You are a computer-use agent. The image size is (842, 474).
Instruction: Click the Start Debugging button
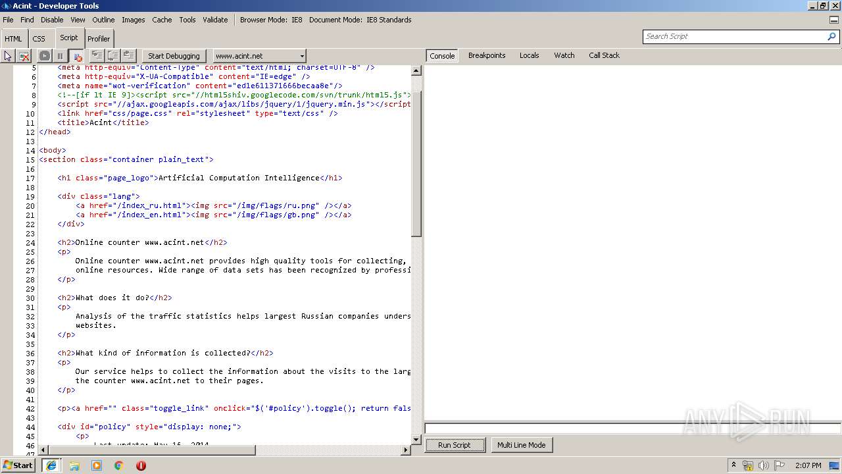pyautogui.click(x=174, y=56)
